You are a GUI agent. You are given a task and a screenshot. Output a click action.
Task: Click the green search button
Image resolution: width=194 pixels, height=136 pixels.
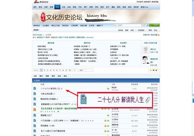pos(154,25)
